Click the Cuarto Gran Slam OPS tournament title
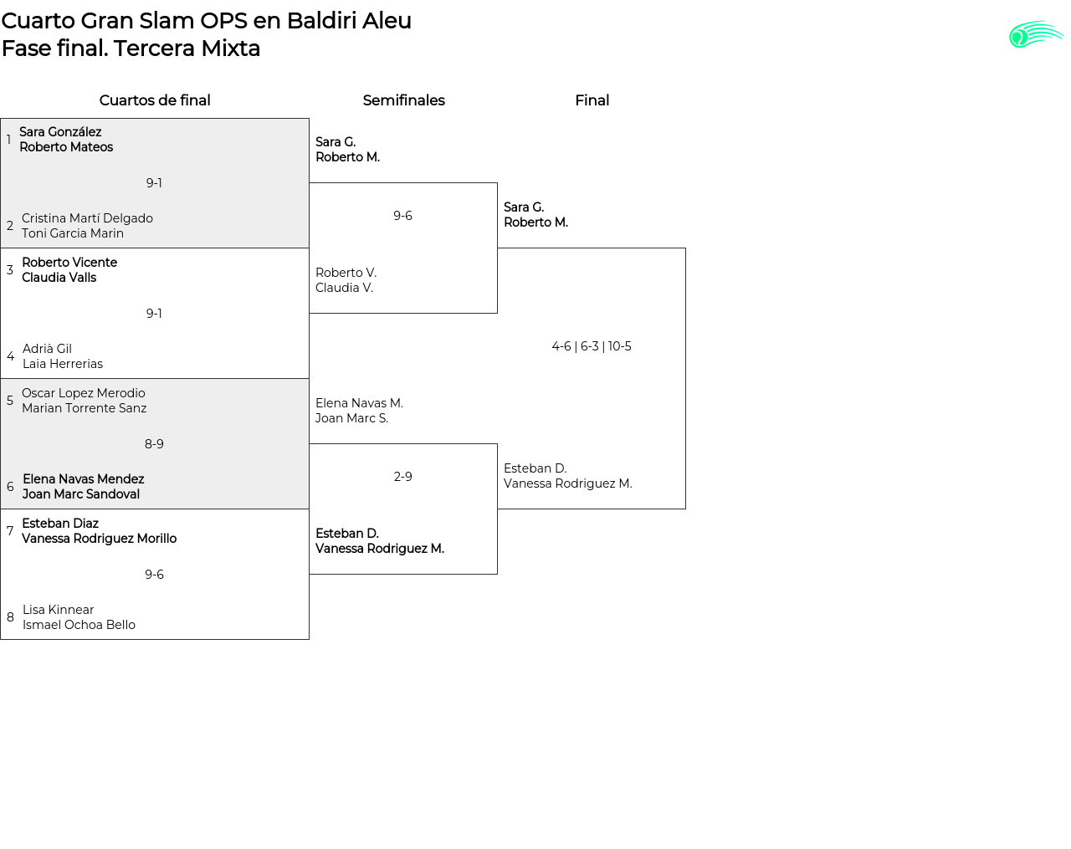The height and width of the screenshot is (849, 1071). [206, 21]
